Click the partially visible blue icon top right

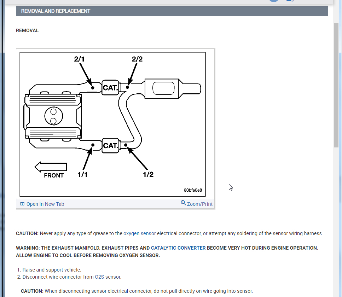[290, 1]
